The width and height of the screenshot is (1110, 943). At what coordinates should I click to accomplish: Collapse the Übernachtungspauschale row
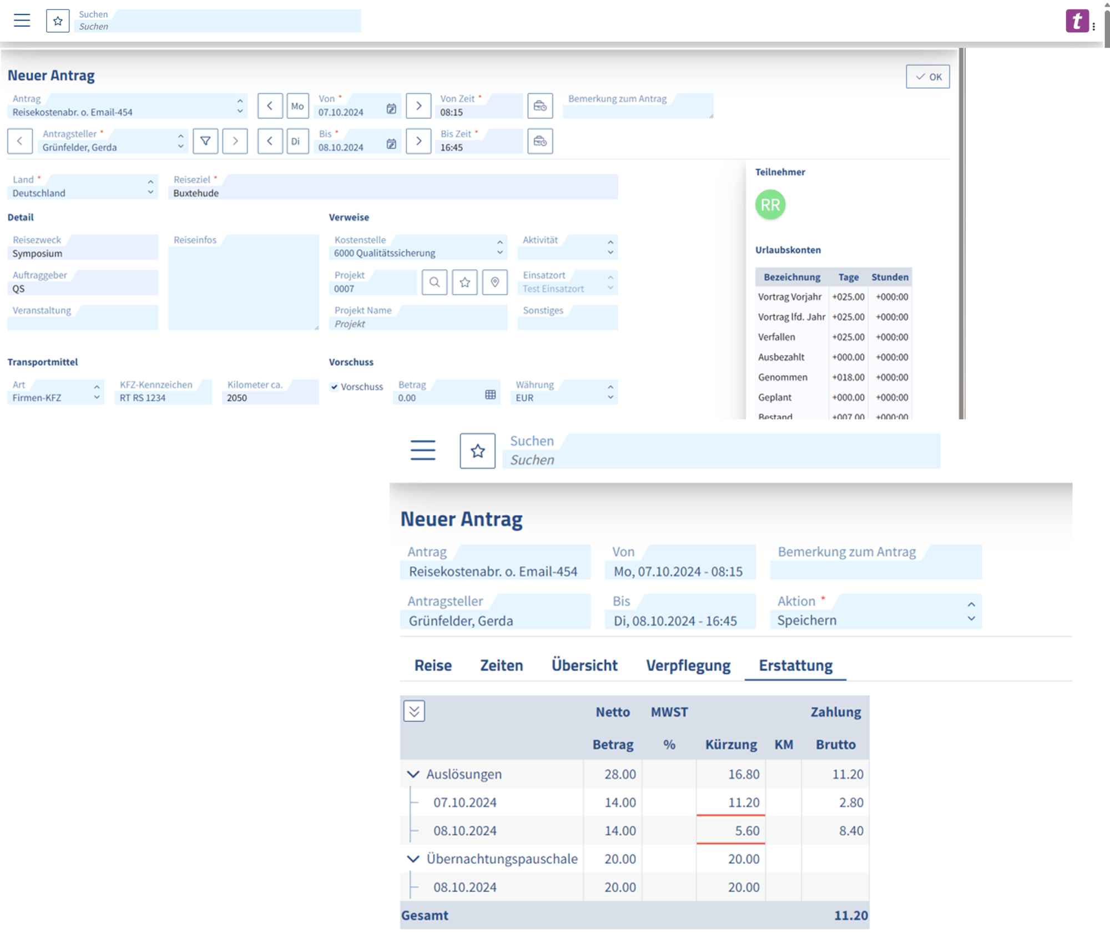click(413, 859)
